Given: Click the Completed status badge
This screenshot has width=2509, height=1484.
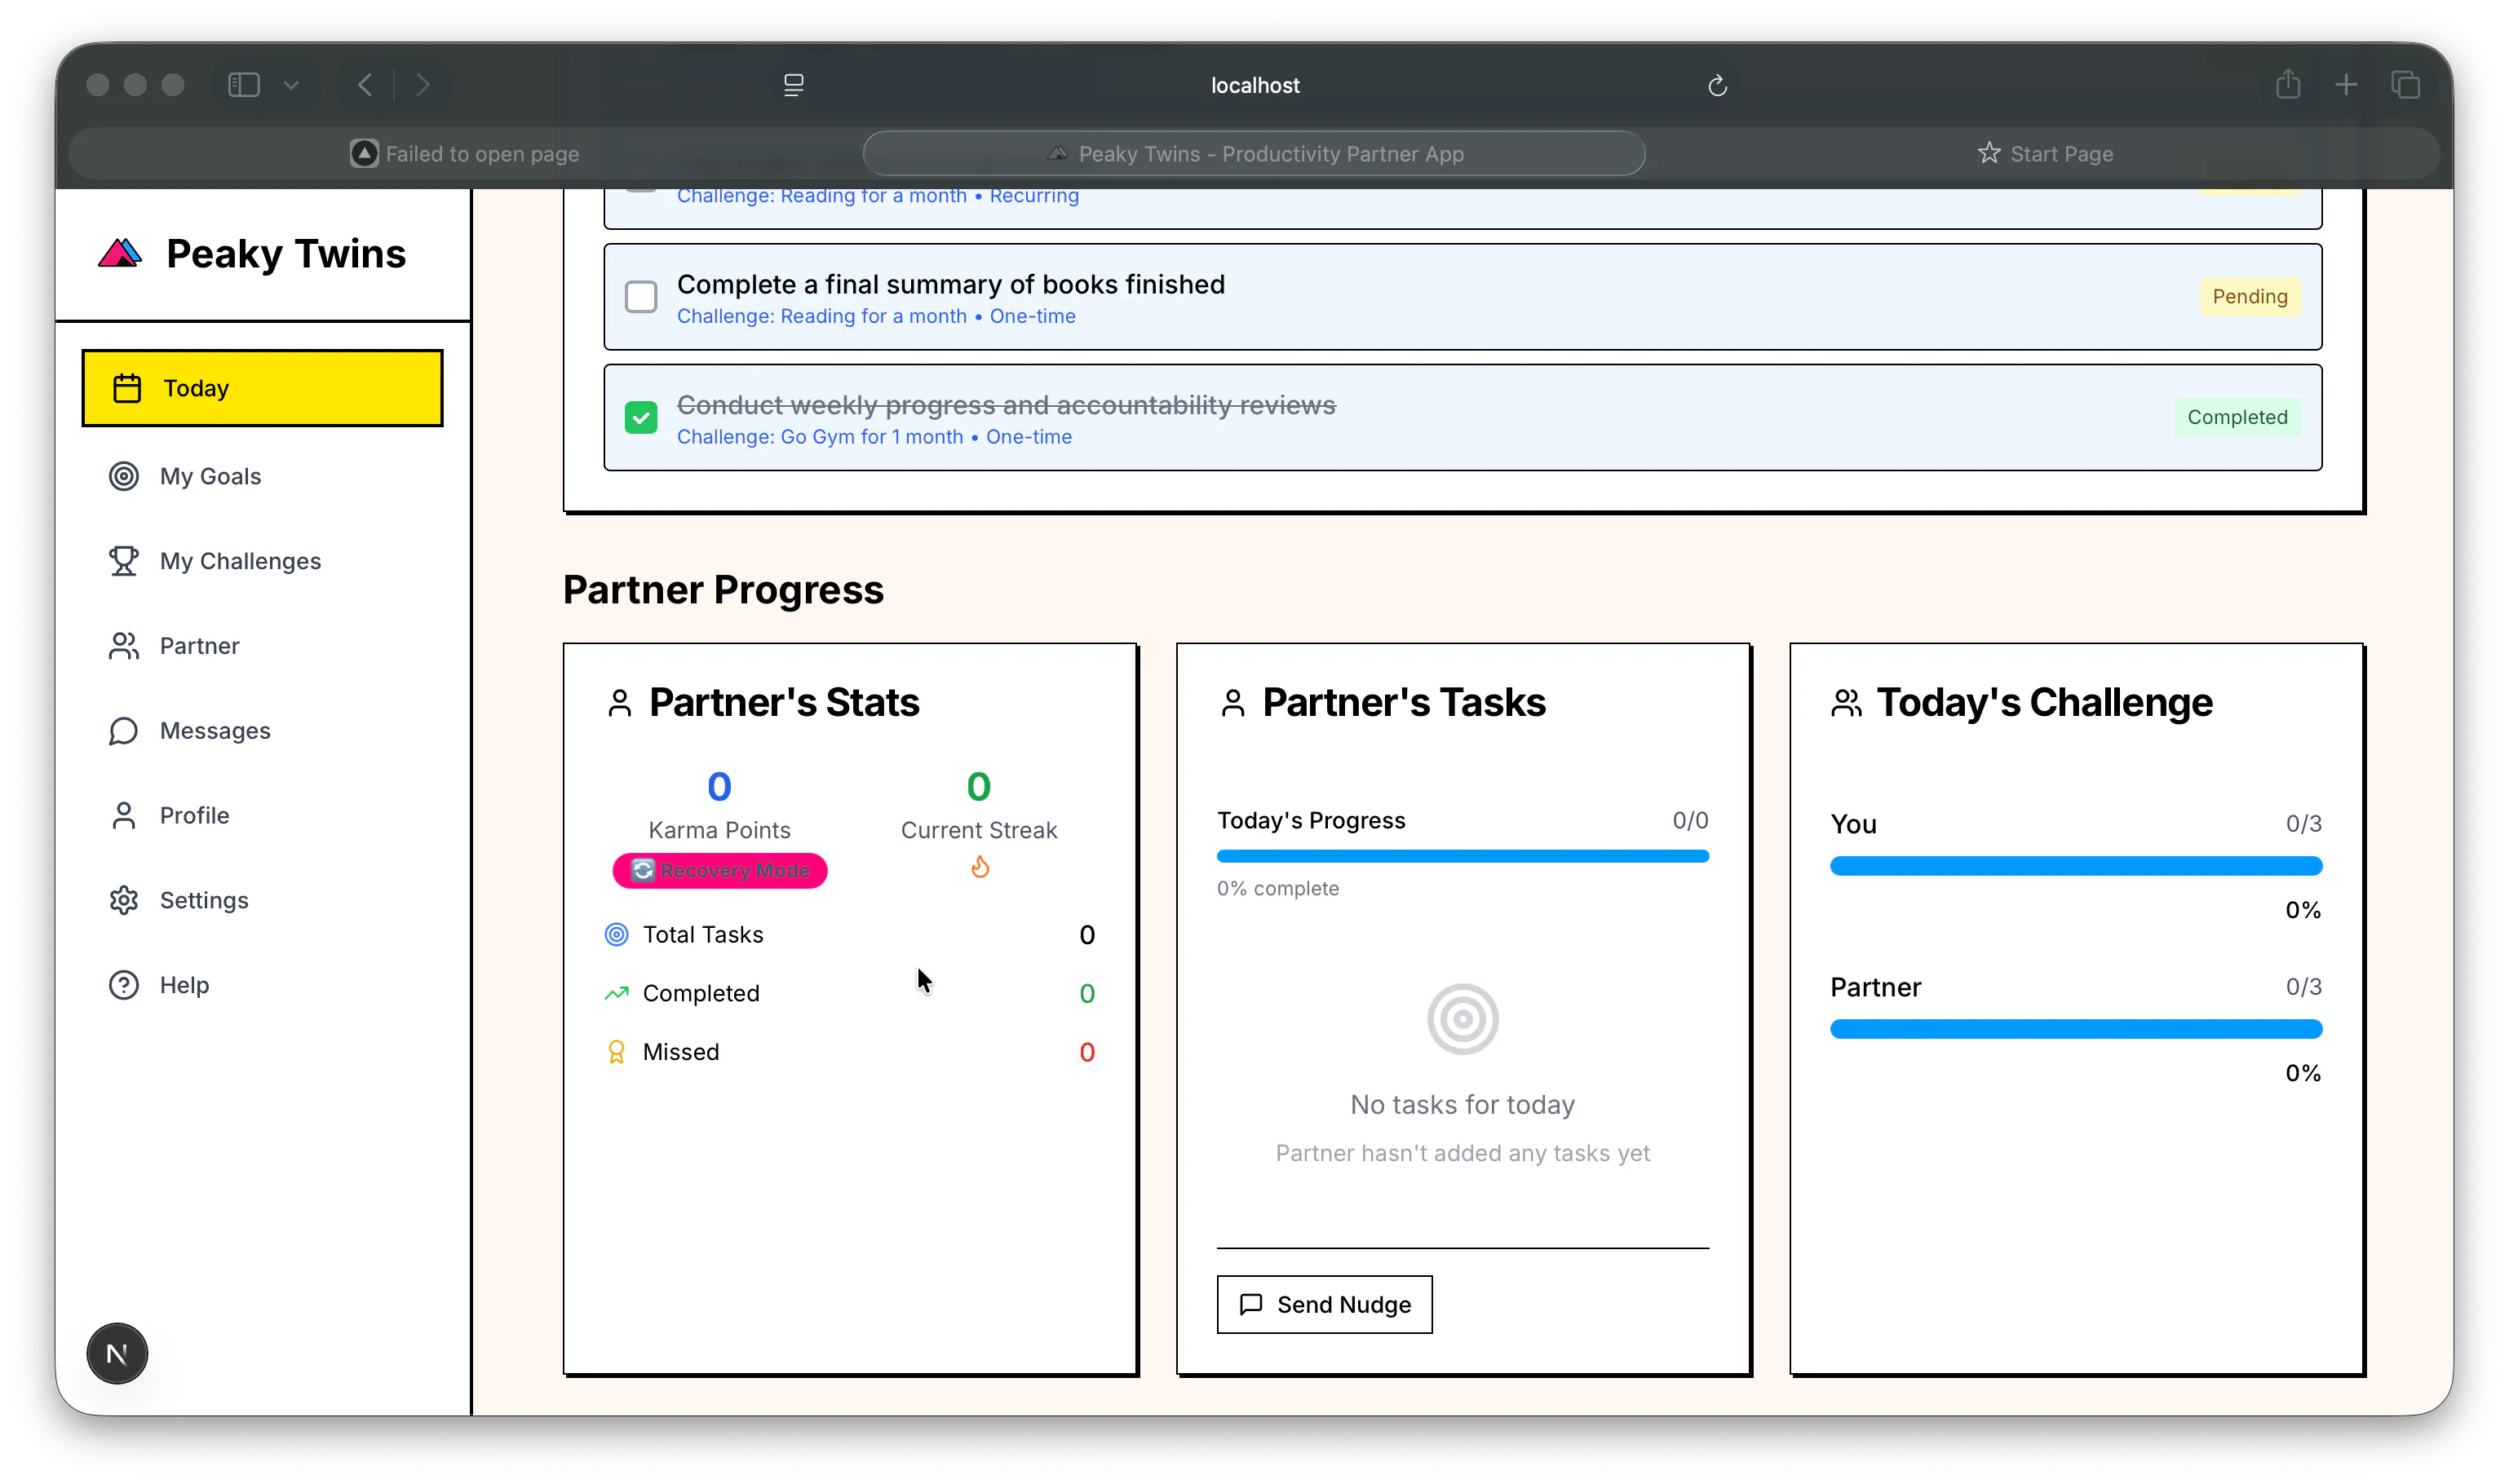Looking at the screenshot, I should [x=2238, y=418].
